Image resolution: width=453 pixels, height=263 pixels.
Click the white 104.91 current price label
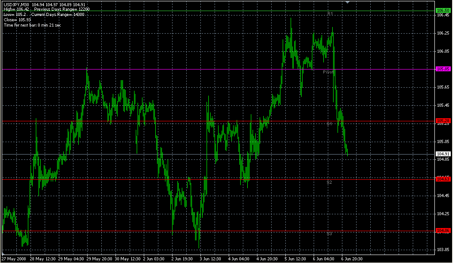pyautogui.click(x=443, y=154)
